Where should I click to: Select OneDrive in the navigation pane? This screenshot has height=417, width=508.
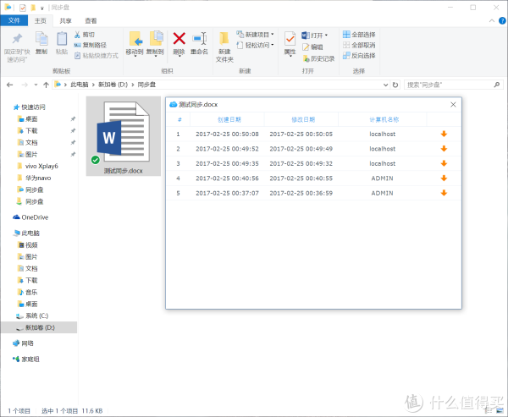point(30,217)
